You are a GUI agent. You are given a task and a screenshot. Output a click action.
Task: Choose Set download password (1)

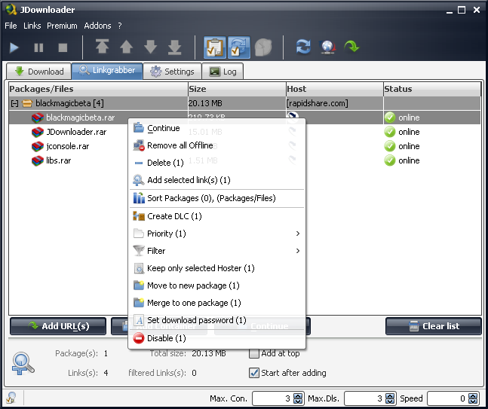(217, 320)
